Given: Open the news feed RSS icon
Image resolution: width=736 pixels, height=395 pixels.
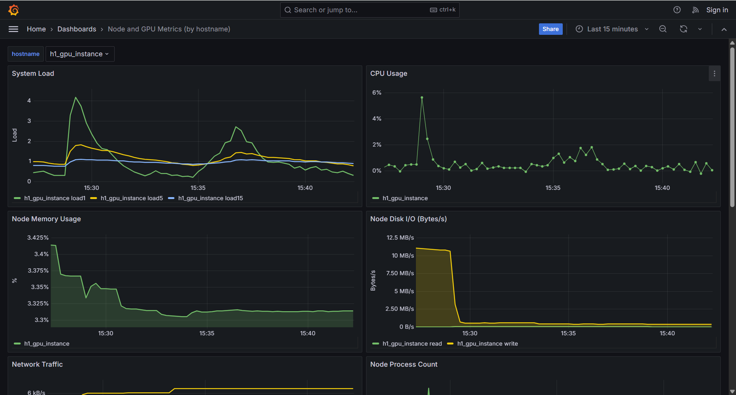Looking at the screenshot, I should coord(695,10).
